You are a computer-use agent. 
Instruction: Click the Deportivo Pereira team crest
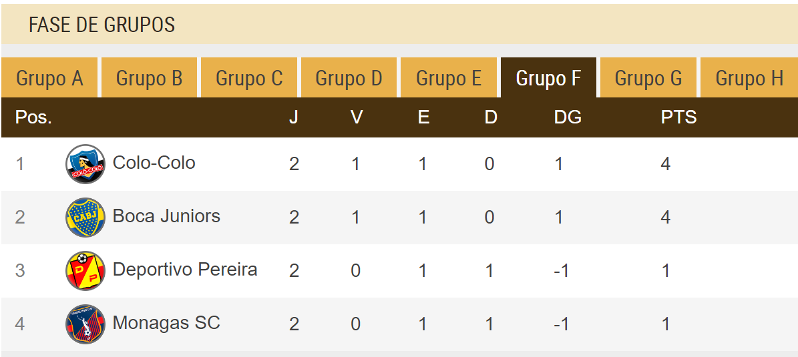pos(85,270)
